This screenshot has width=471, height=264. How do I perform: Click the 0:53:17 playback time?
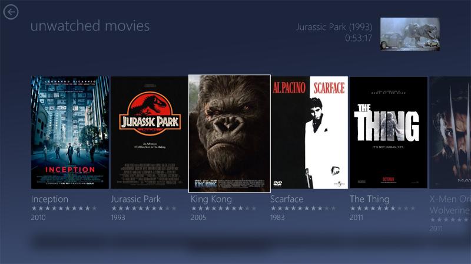point(359,38)
